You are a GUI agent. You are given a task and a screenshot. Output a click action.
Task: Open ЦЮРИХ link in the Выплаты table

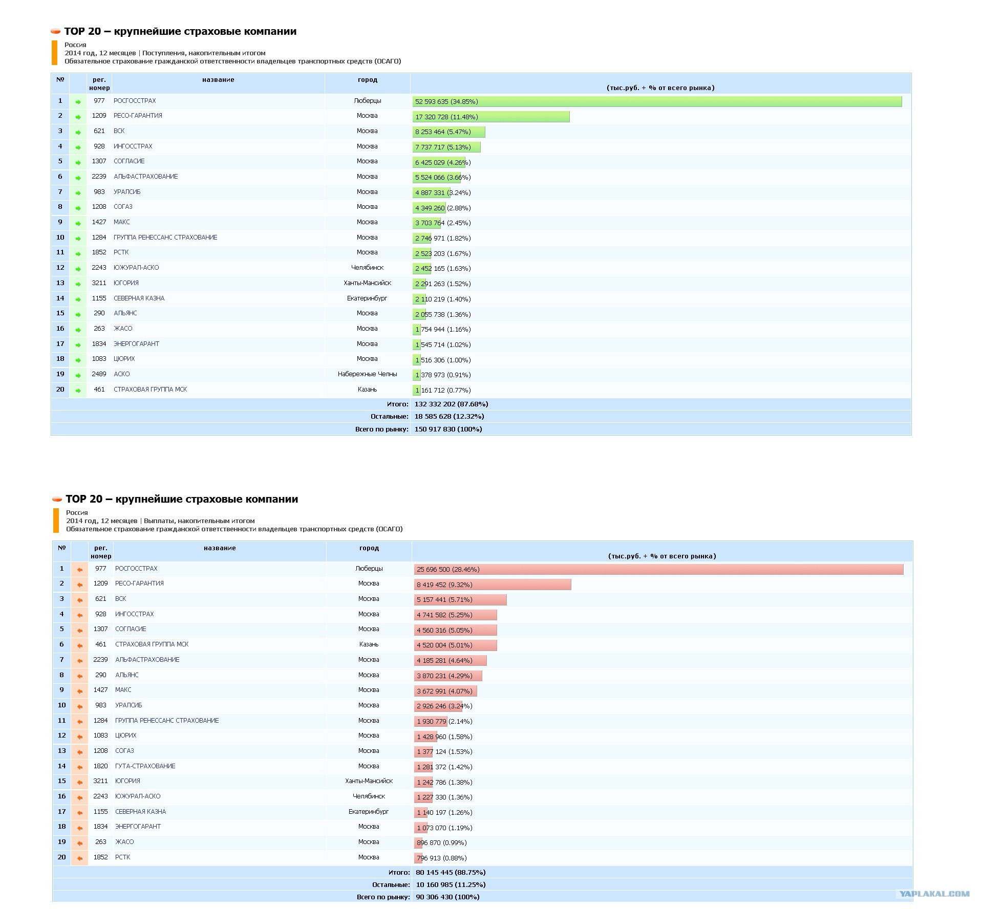pos(126,735)
